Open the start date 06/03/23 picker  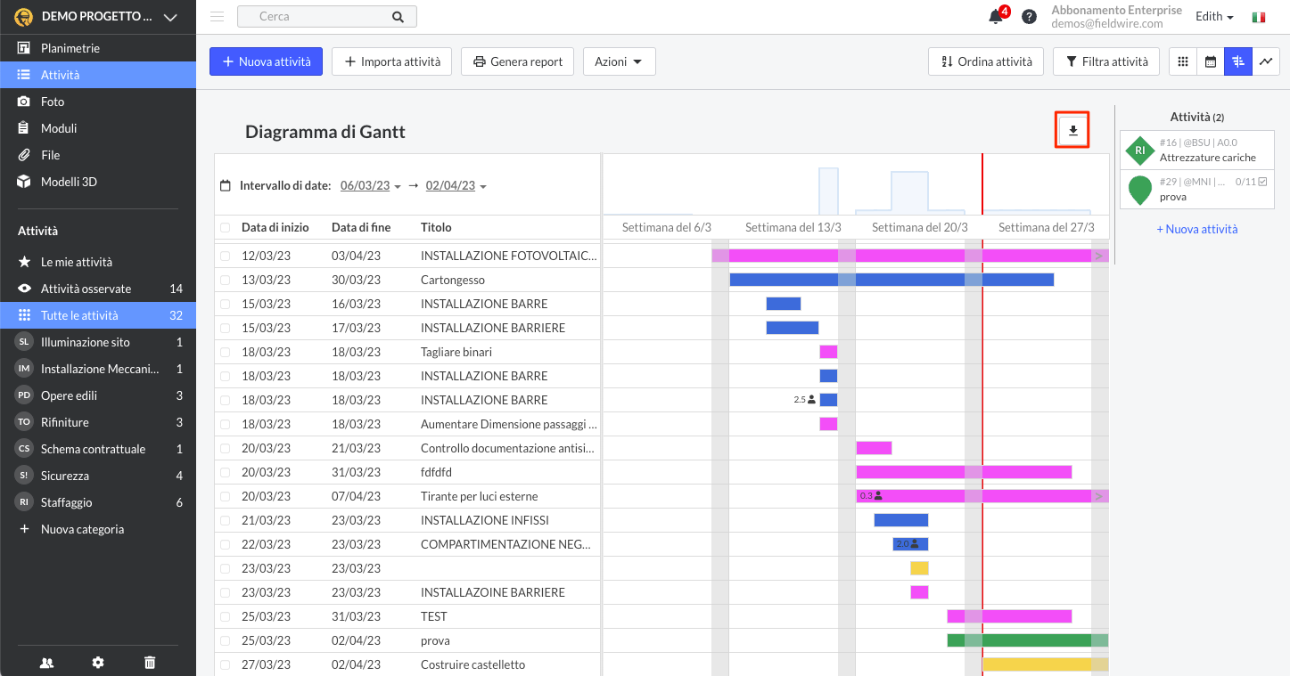(x=370, y=186)
